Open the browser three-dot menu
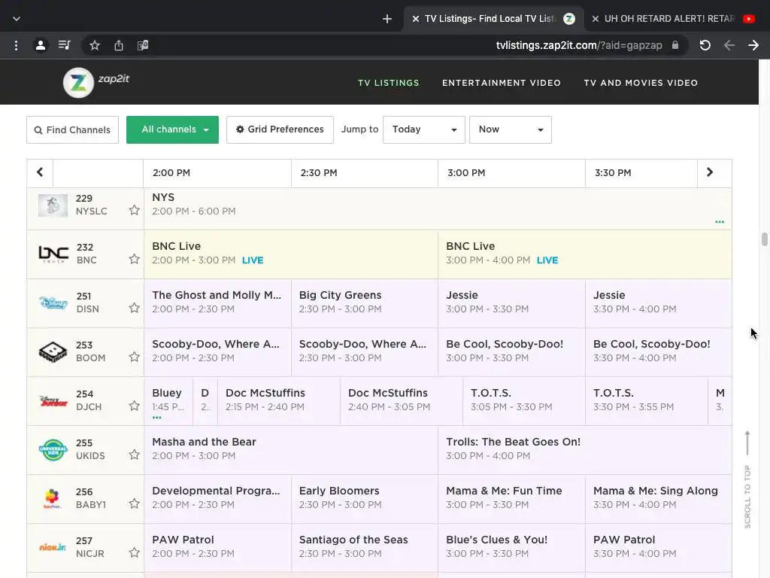This screenshot has height=578, width=770. click(x=17, y=46)
